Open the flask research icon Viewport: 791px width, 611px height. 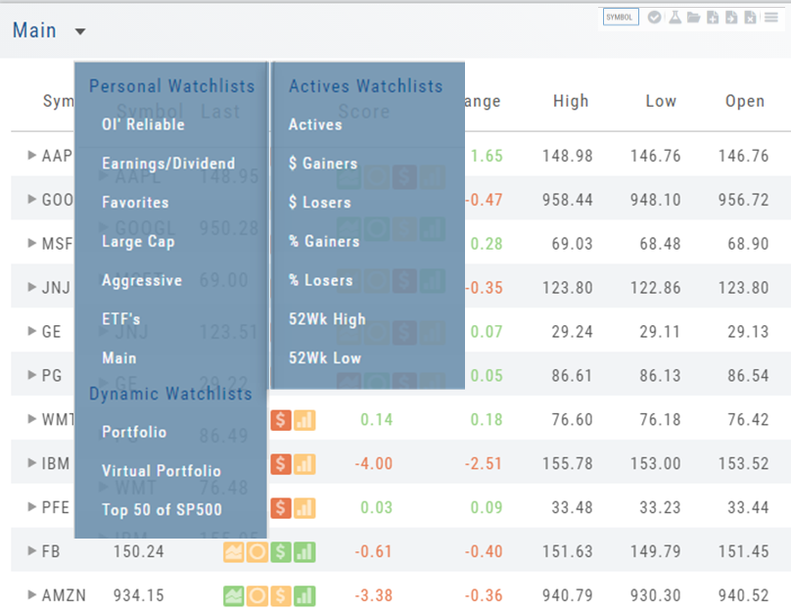click(x=675, y=17)
